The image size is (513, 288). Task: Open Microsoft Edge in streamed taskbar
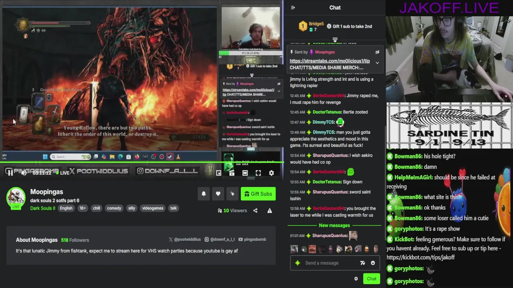tap(120, 157)
